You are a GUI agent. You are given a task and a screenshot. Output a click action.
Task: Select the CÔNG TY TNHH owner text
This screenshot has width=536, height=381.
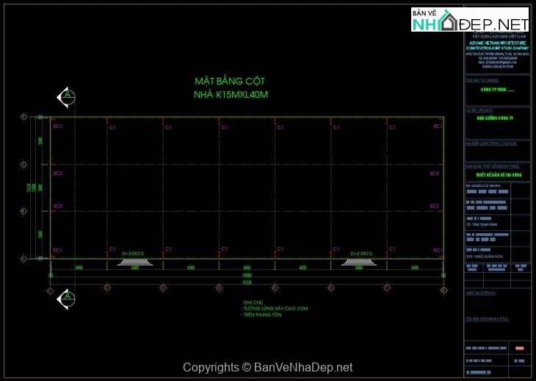[496, 89]
